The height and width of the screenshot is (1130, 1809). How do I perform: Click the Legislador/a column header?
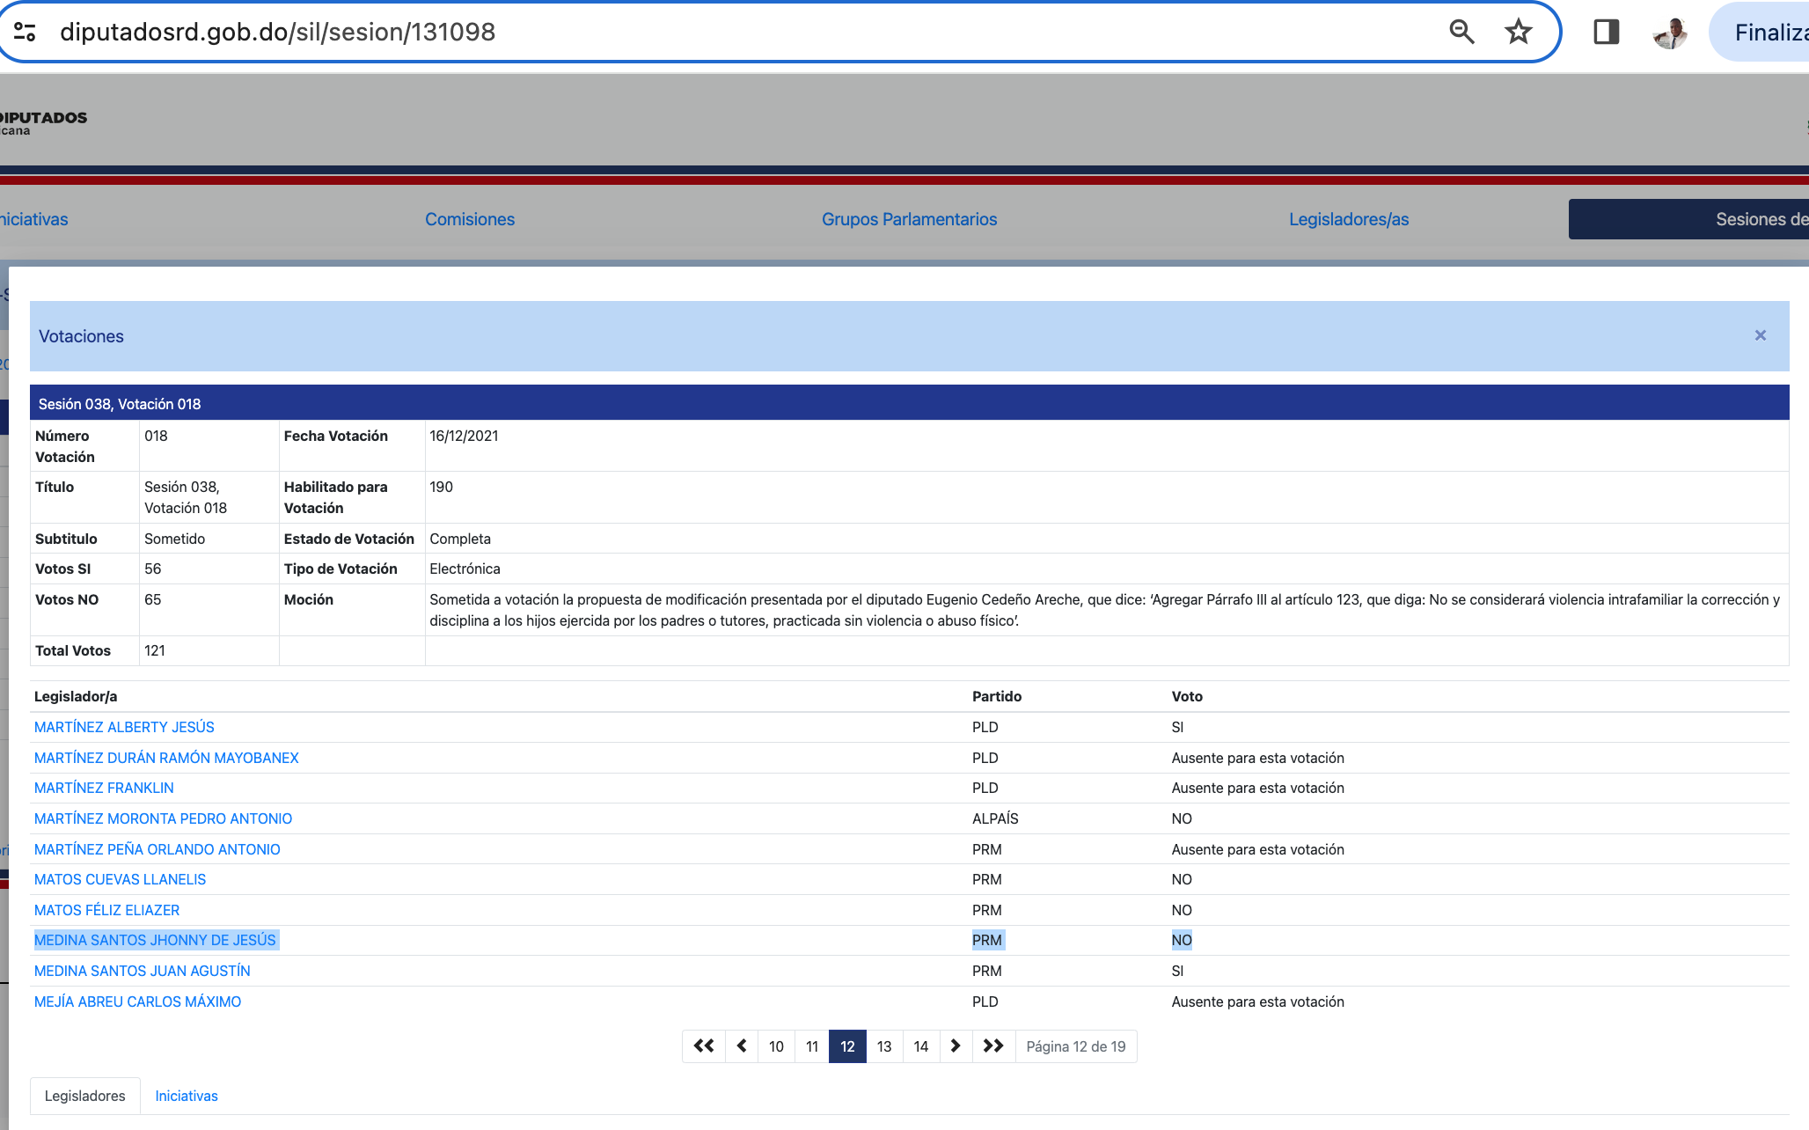point(76,696)
